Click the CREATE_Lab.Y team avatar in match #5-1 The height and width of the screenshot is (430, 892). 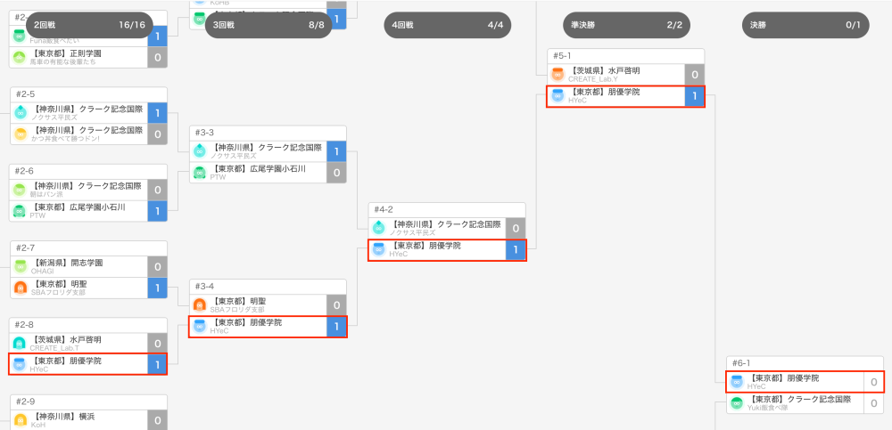[x=557, y=74]
